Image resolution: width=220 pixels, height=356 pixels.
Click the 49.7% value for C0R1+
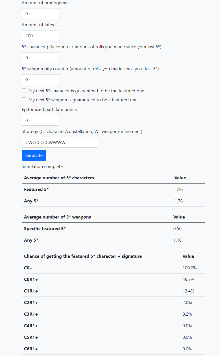click(188, 279)
